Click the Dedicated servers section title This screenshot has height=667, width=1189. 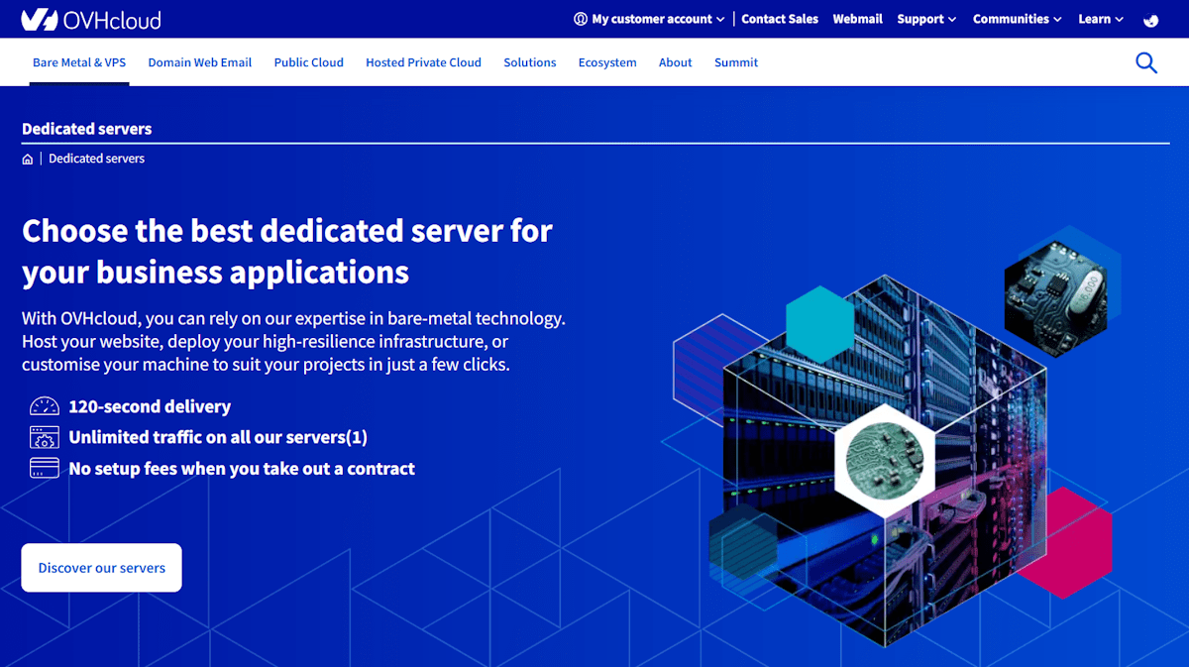click(87, 129)
